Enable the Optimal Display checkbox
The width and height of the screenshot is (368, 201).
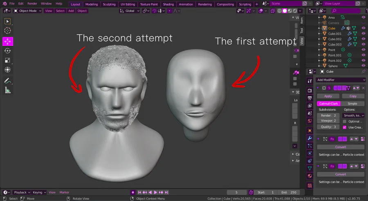point(344,121)
